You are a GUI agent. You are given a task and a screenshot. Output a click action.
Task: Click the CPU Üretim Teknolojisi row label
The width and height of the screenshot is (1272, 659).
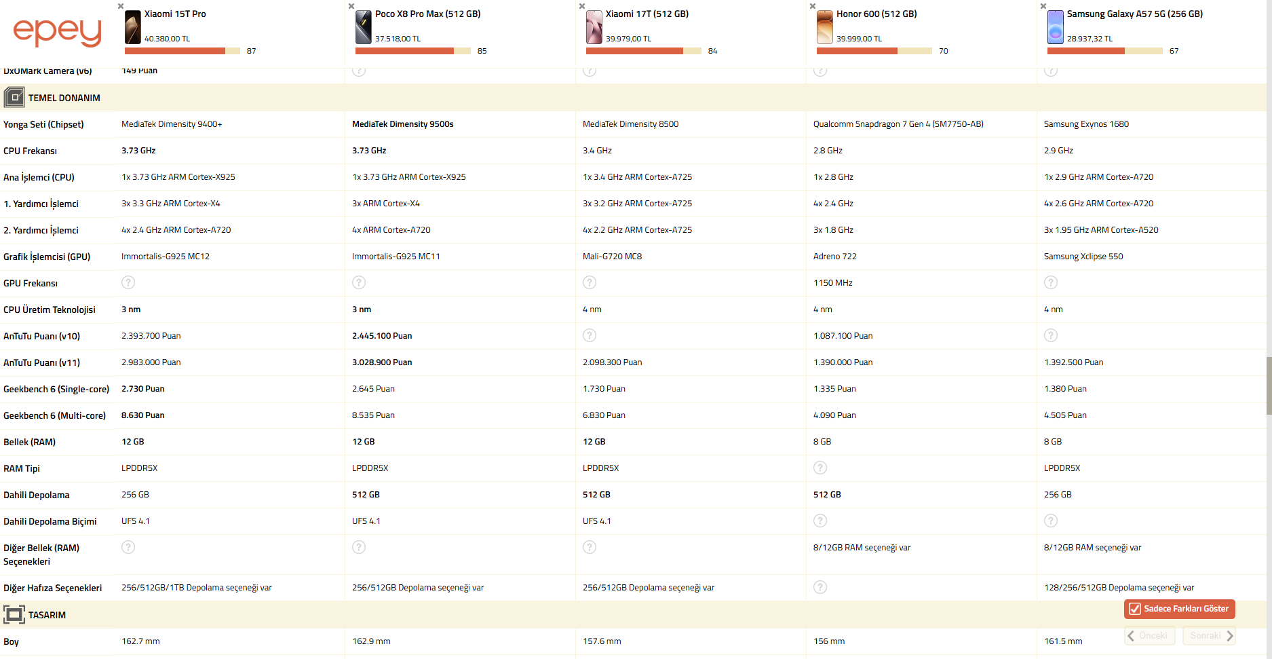coord(50,309)
